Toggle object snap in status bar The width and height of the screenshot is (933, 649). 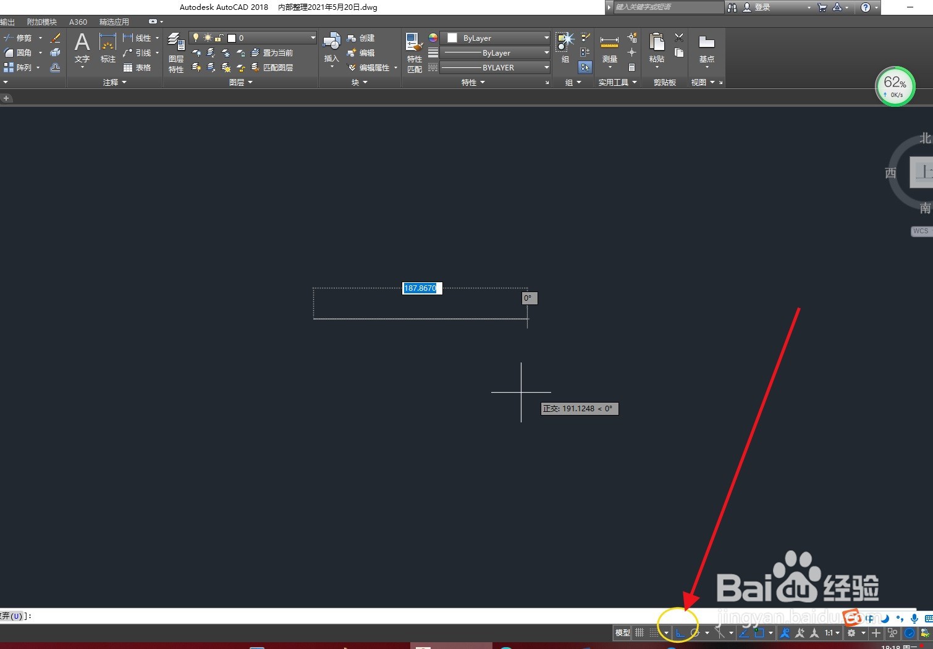pos(759,633)
